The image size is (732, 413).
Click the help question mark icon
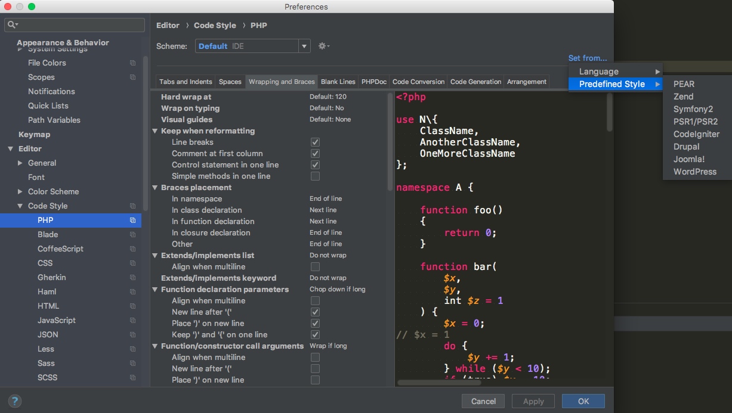pos(16,401)
